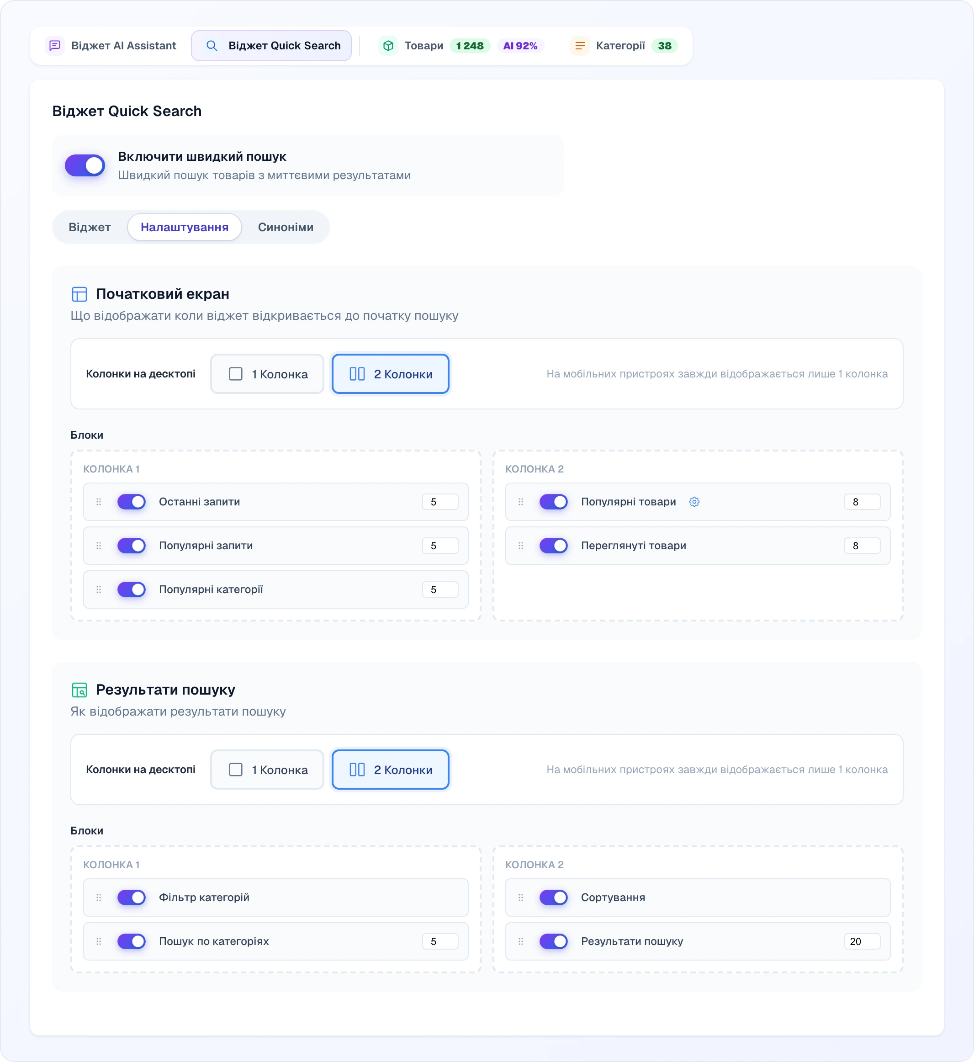The height and width of the screenshot is (1062, 974).
Task: Open the Товари tab
Action: [461, 46]
